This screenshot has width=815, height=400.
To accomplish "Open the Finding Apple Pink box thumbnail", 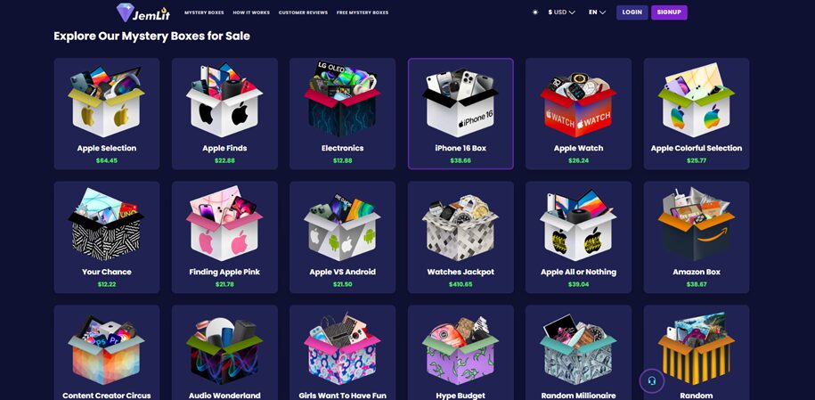I will coord(224,224).
